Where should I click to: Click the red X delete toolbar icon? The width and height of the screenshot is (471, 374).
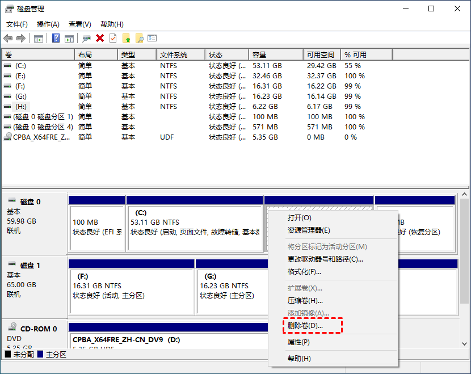click(x=100, y=38)
